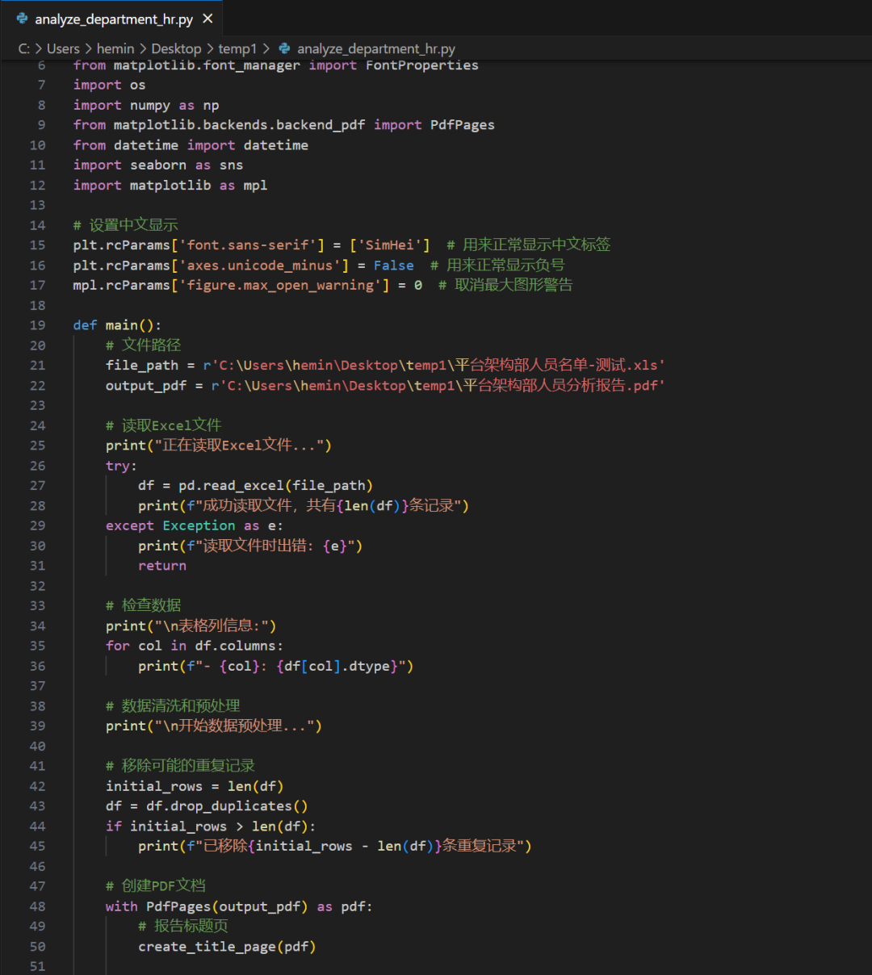
Task: Click the 'try:' keyword on line 26
Action: click(121, 466)
